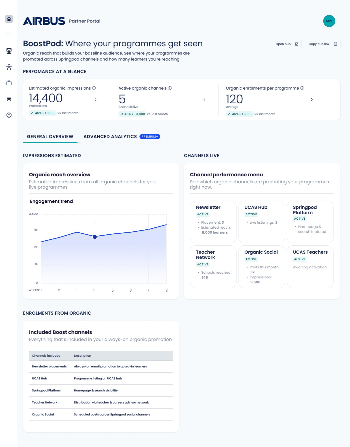Click the '8,000 learners' estimated reach value
350x447 pixels.
pos(215,232)
